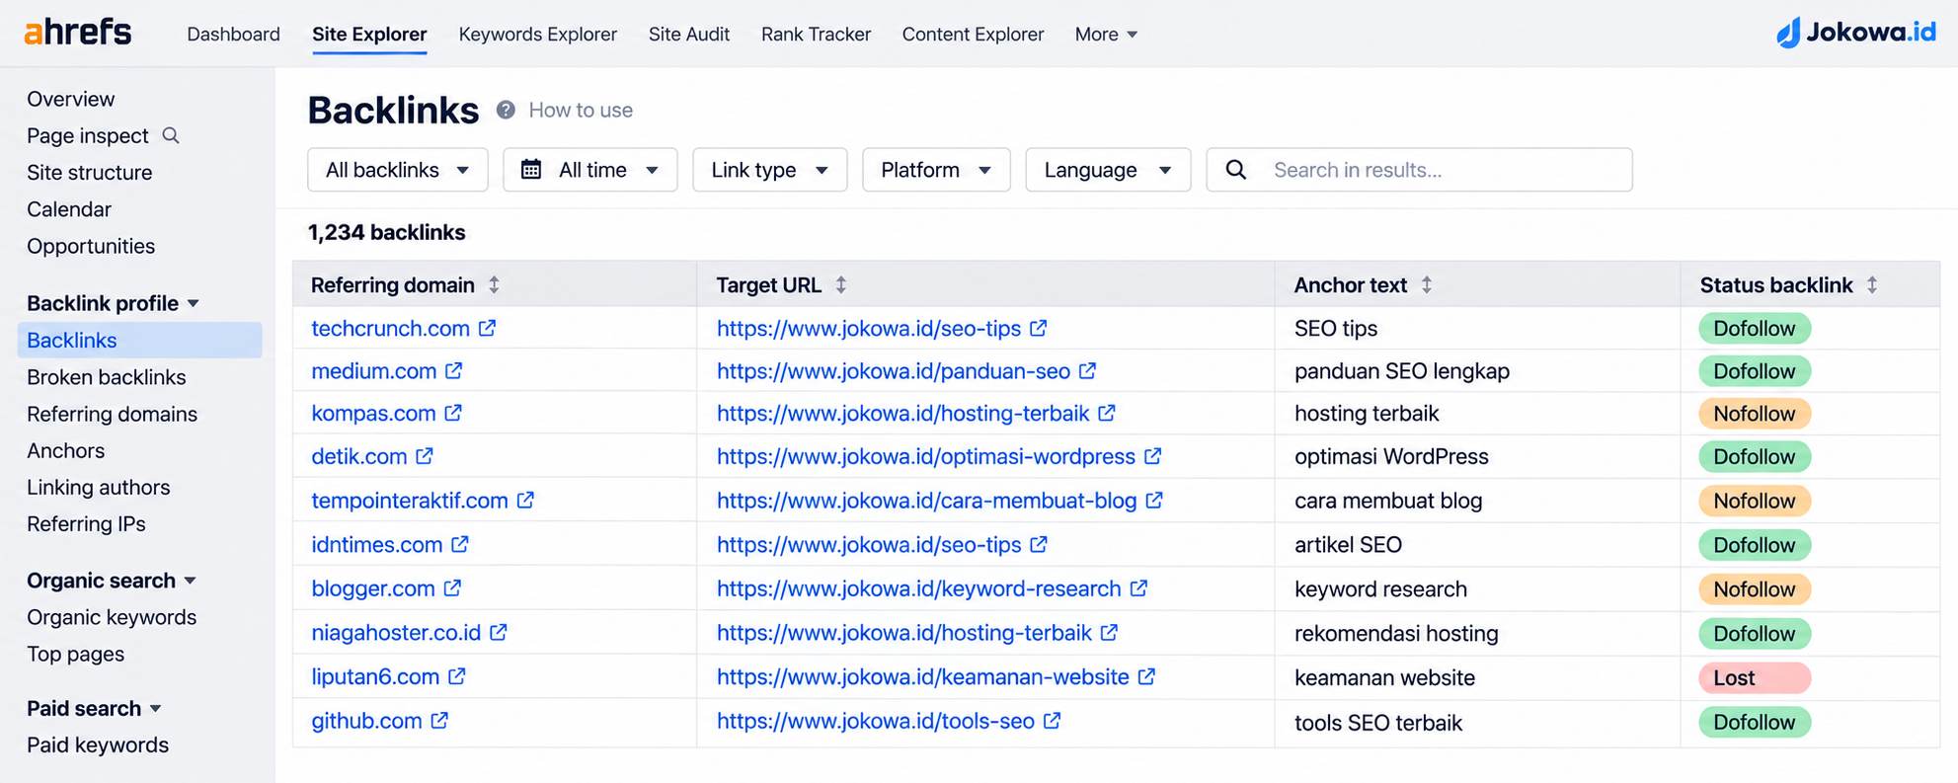
Task: Open Organic keywords in sidebar
Action: click(112, 617)
